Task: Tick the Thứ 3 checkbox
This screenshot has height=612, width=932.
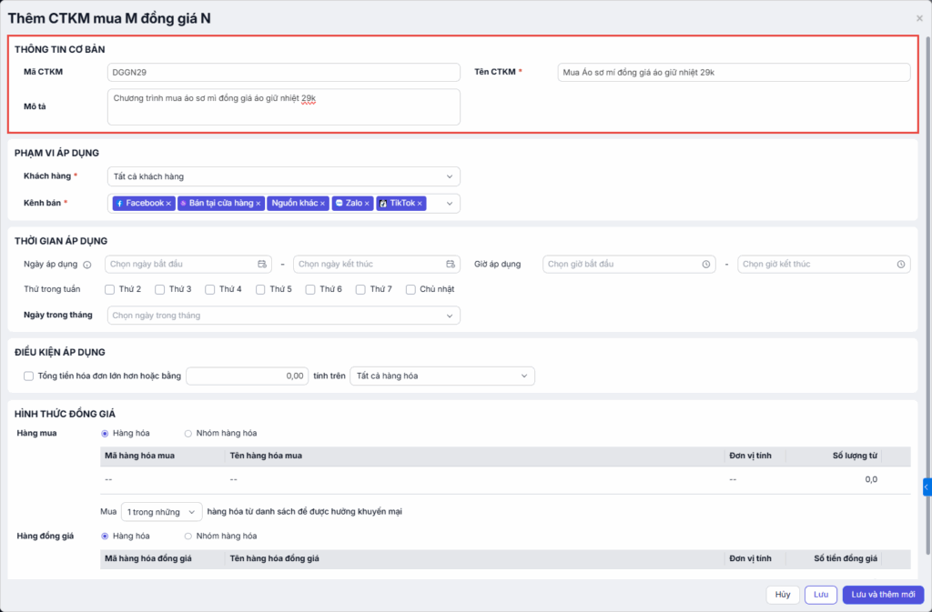Action: point(159,290)
